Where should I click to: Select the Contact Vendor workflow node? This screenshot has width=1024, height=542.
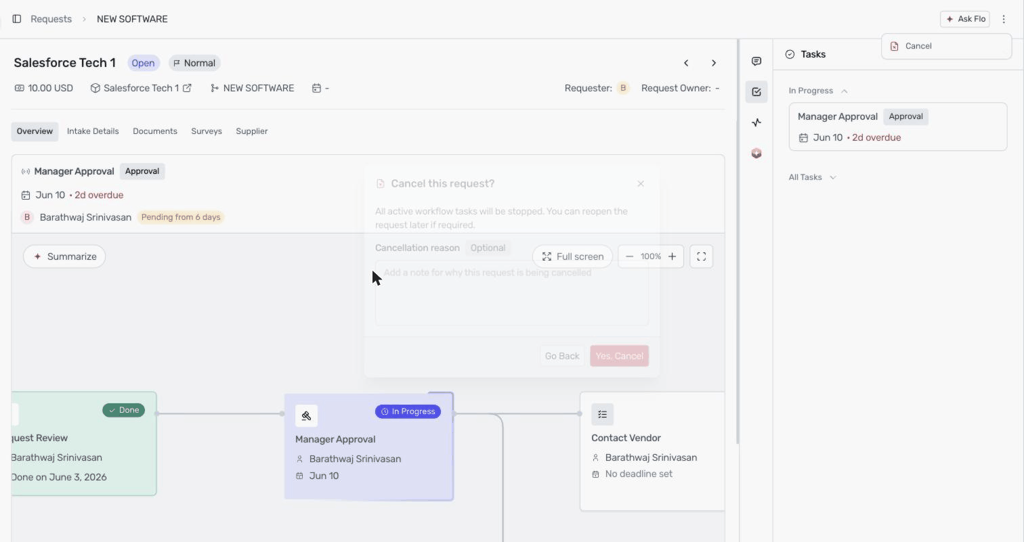coord(652,451)
